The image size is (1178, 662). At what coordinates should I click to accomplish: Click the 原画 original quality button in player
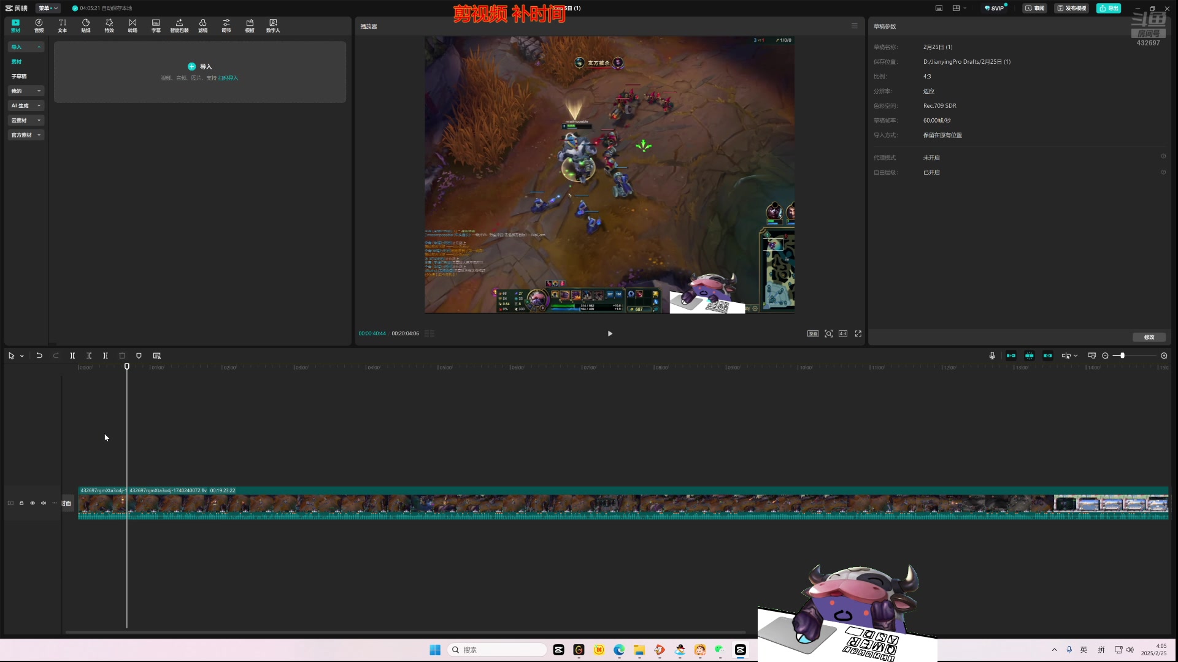pyautogui.click(x=813, y=333)
